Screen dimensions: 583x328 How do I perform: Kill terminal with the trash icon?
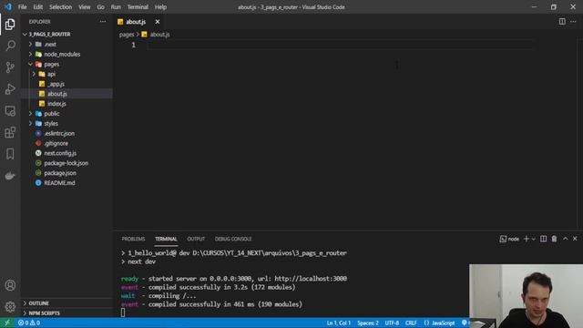point(554,239)
